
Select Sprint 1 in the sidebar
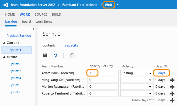17,50
